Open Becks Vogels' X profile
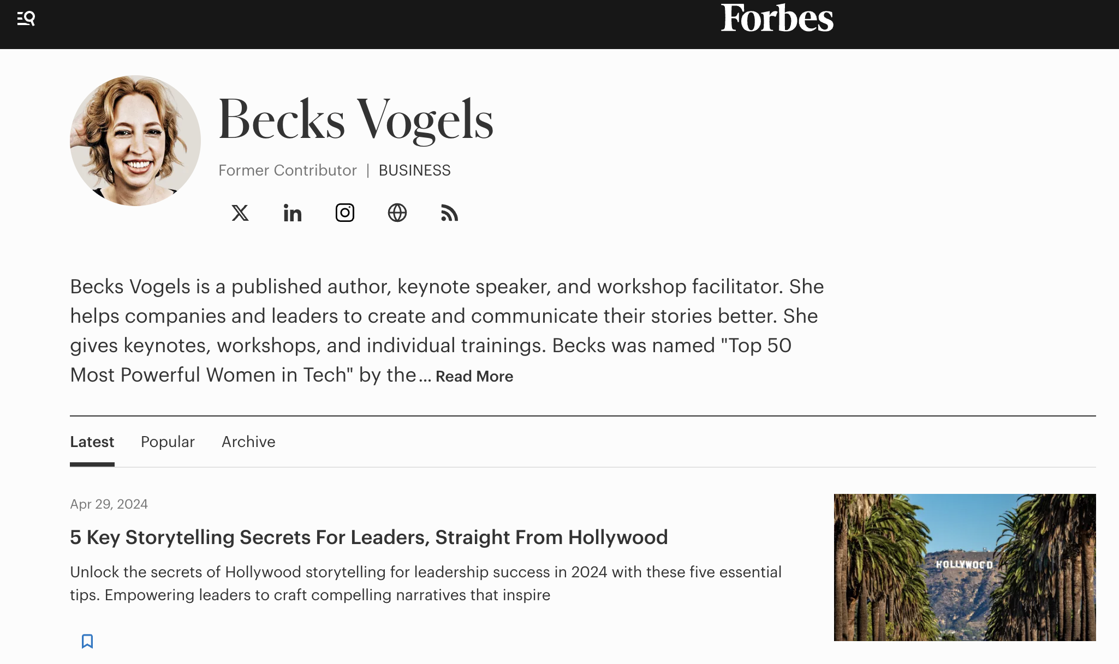1119x664 pixels. click(240, 213)
